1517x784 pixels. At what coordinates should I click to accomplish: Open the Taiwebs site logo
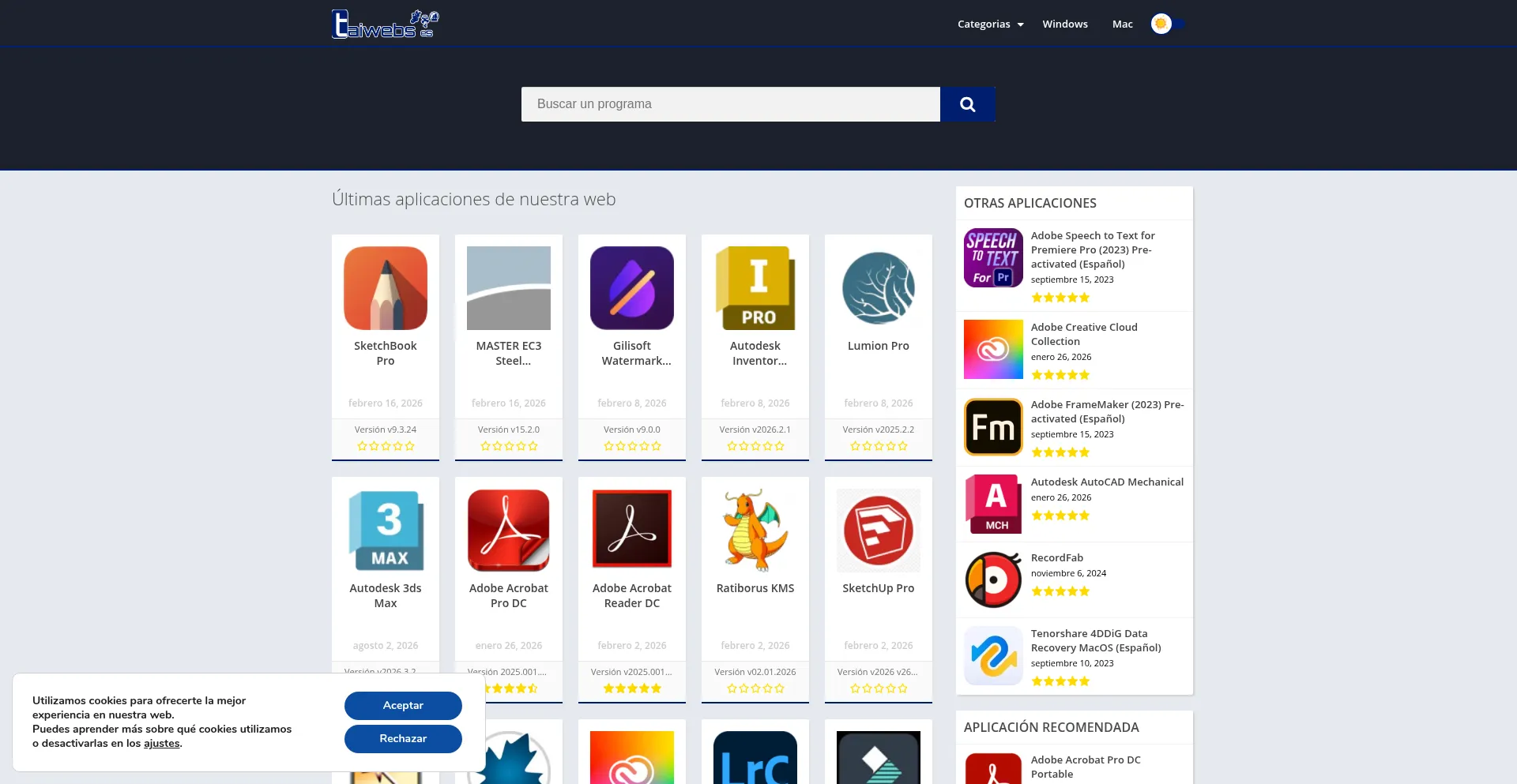point(386,24)
